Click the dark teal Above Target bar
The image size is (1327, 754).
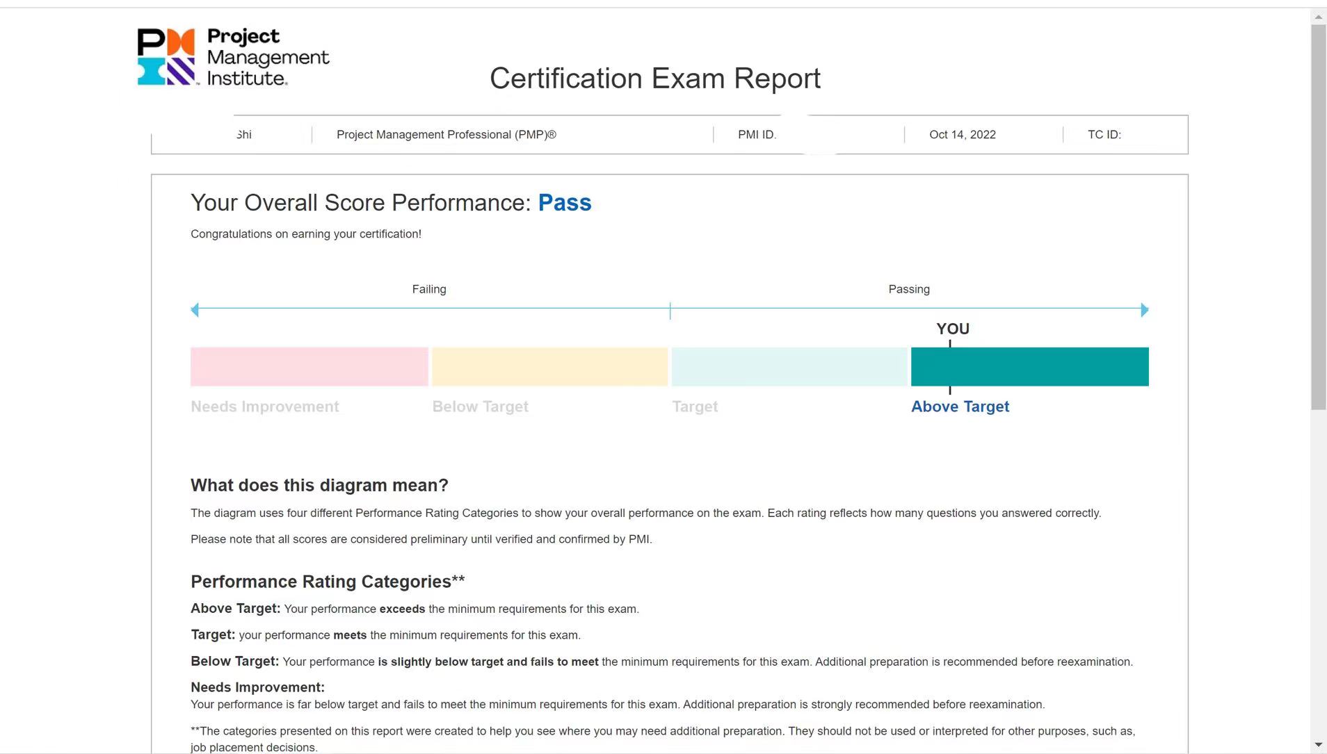tap(1029, 367)
